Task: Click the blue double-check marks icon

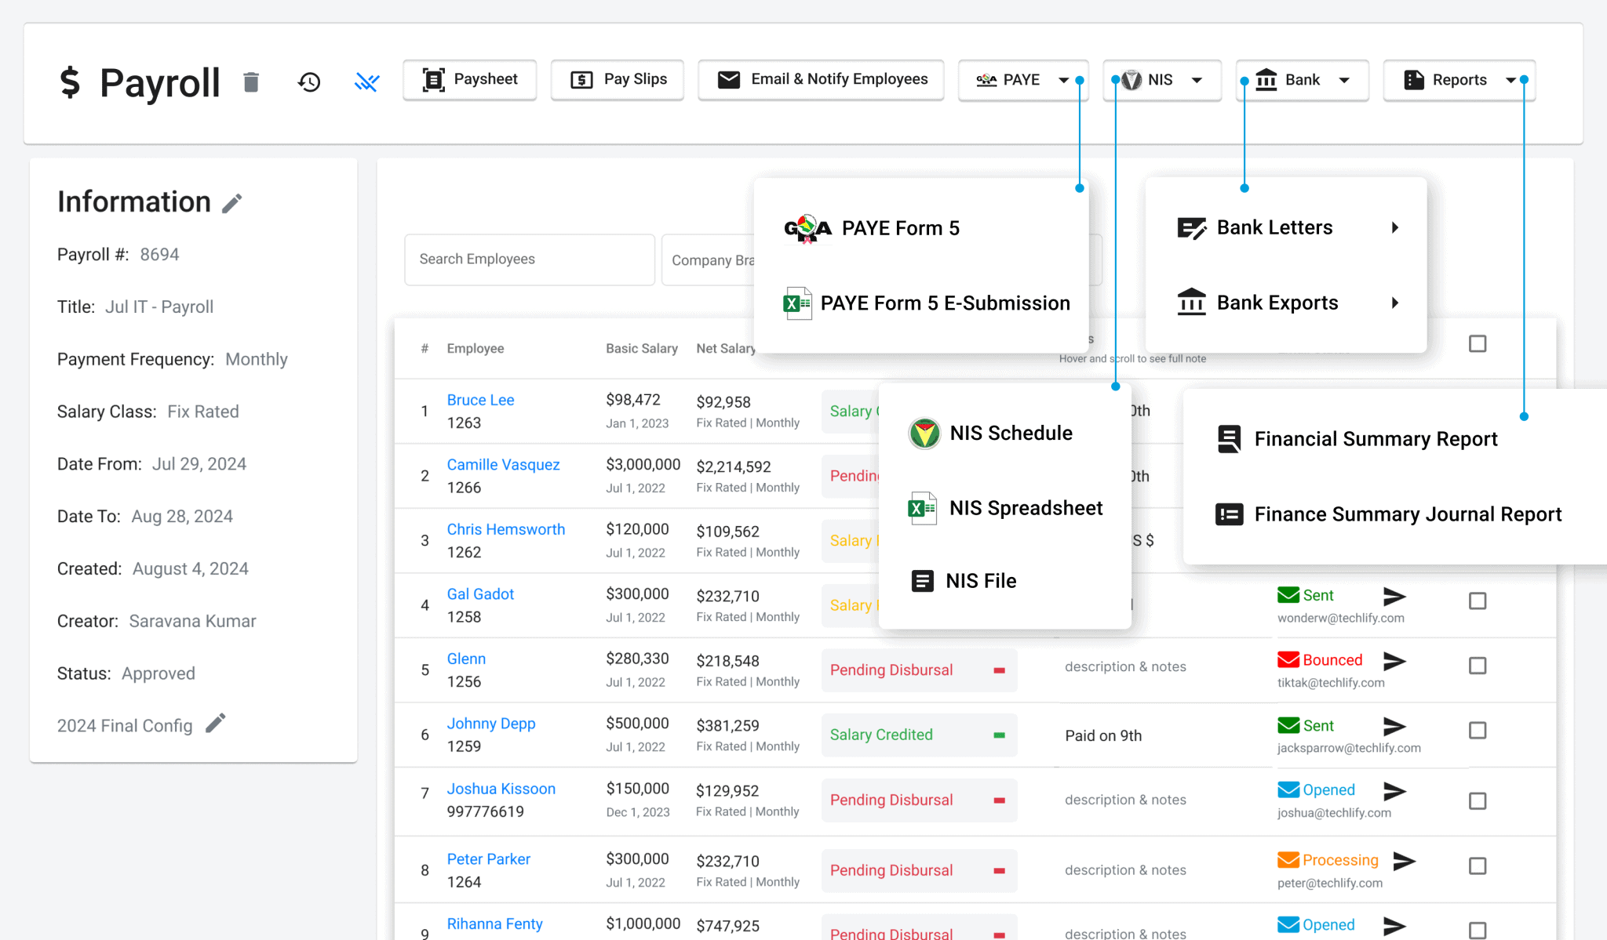Action: click(x=366, y=82)
